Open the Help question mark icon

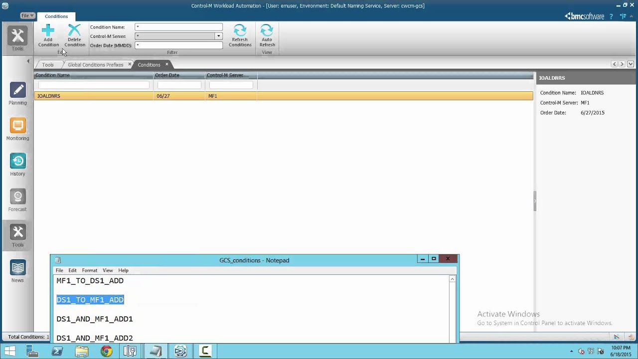tap(611, 16)
